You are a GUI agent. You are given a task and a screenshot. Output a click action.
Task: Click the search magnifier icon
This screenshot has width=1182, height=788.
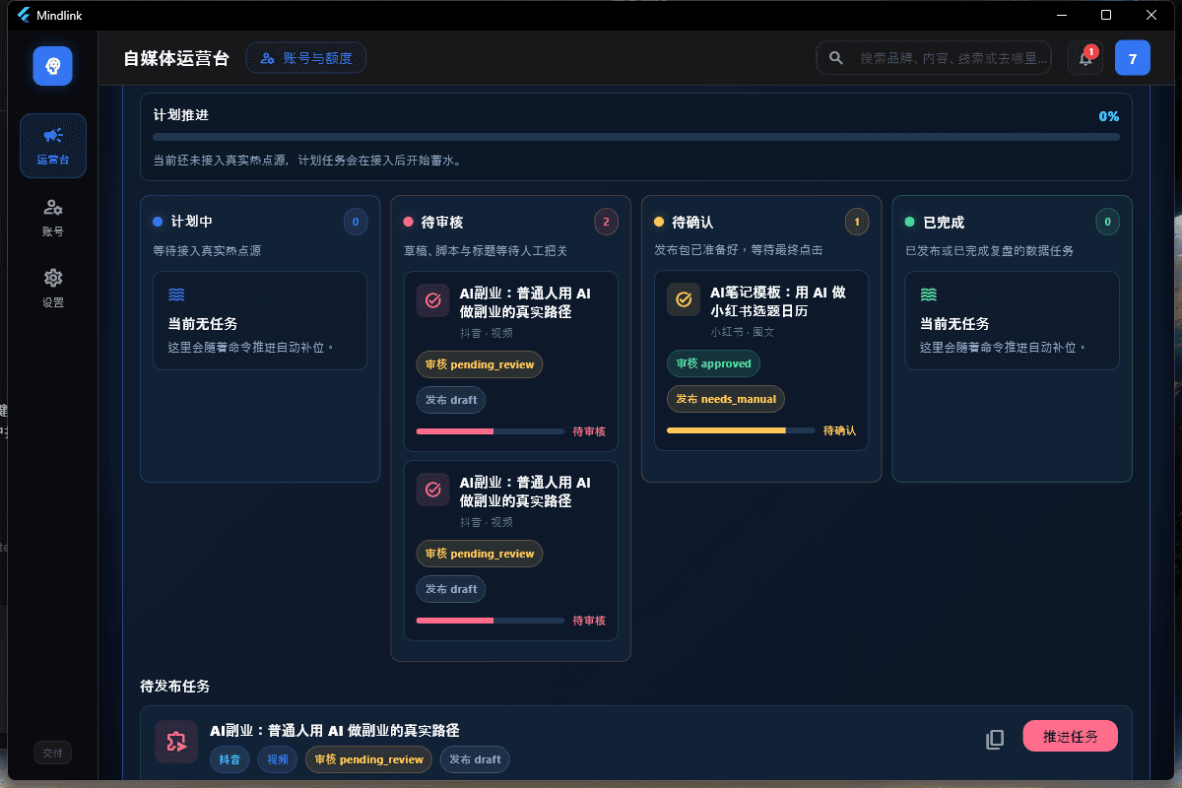(836, 58)
